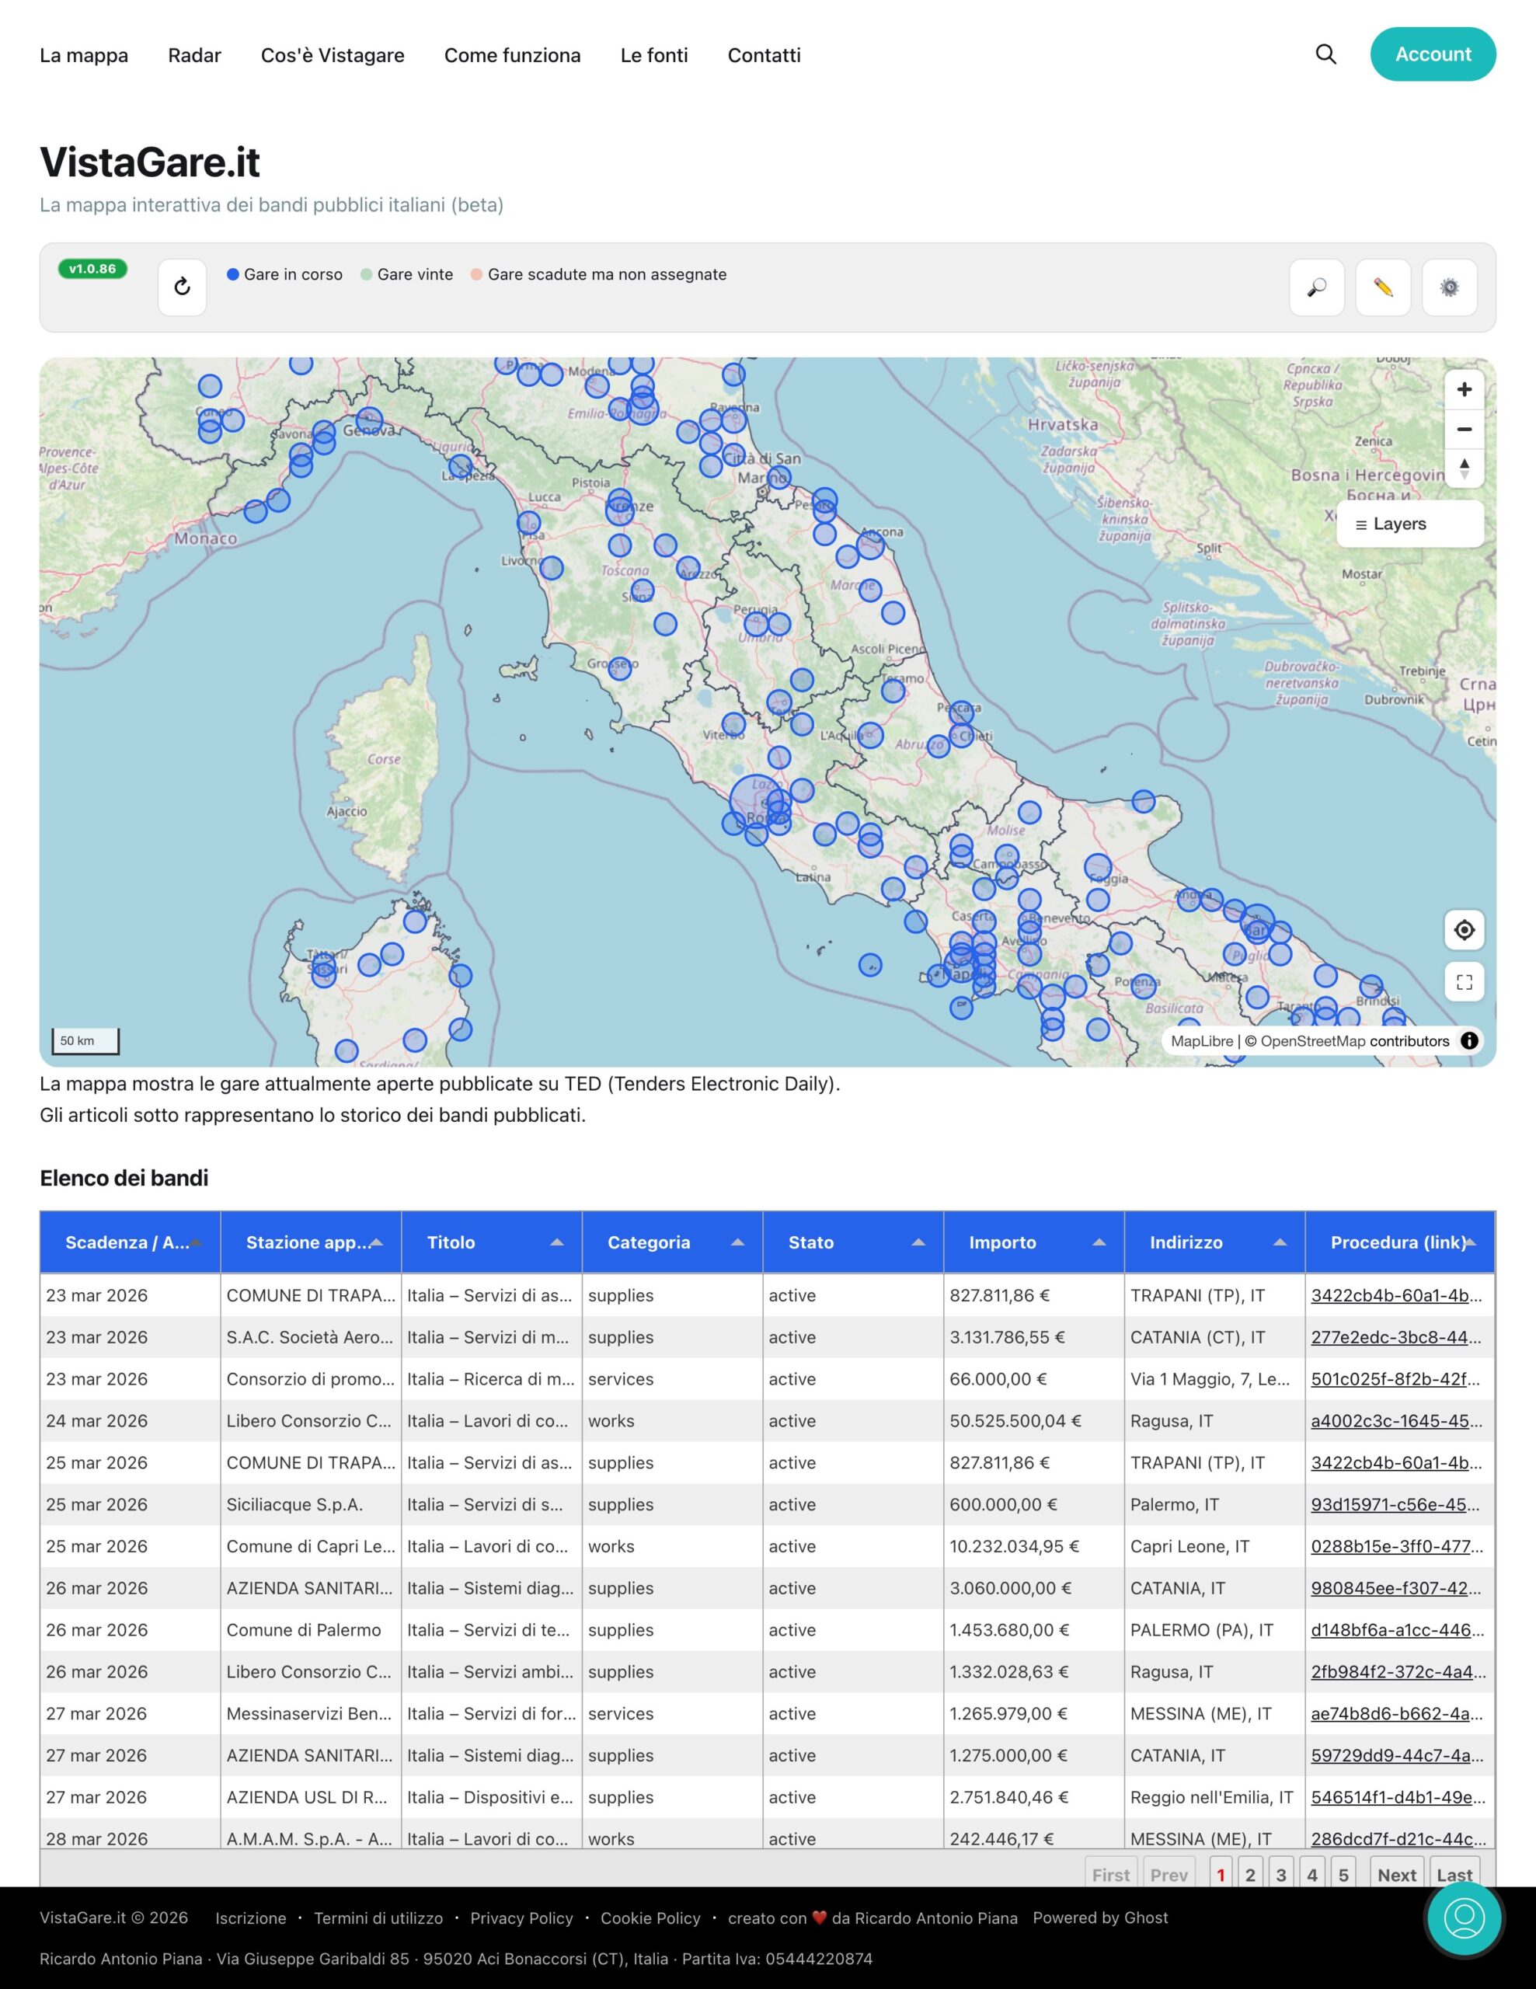Viewport: 1536px width, 1989px height.
Task: Enter map fullscreen mode
Action: pyautogui.click(x=1464, y=982)
